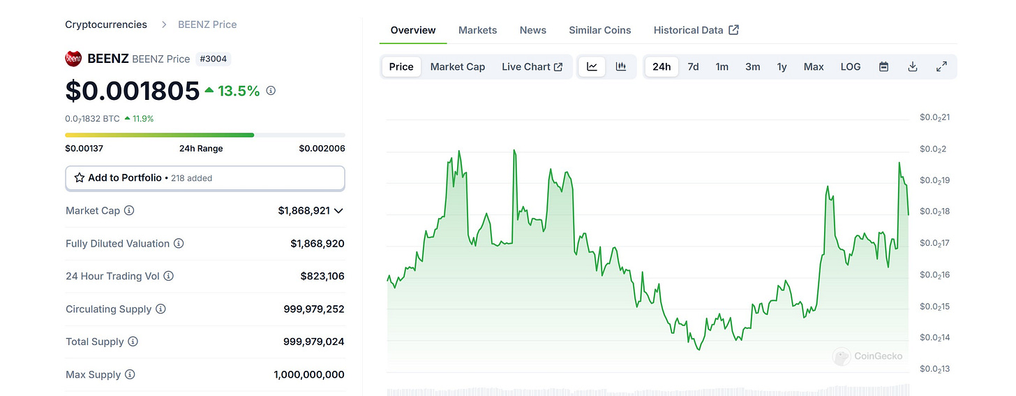Image resolution: width=1016 pixels, height=396 pixels.
Task: Open Live Chart external link
Action: 532,67
